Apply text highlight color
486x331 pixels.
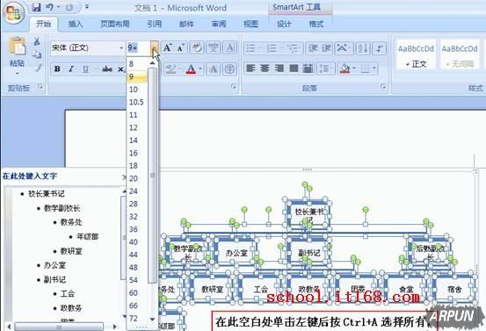point(170,69)
